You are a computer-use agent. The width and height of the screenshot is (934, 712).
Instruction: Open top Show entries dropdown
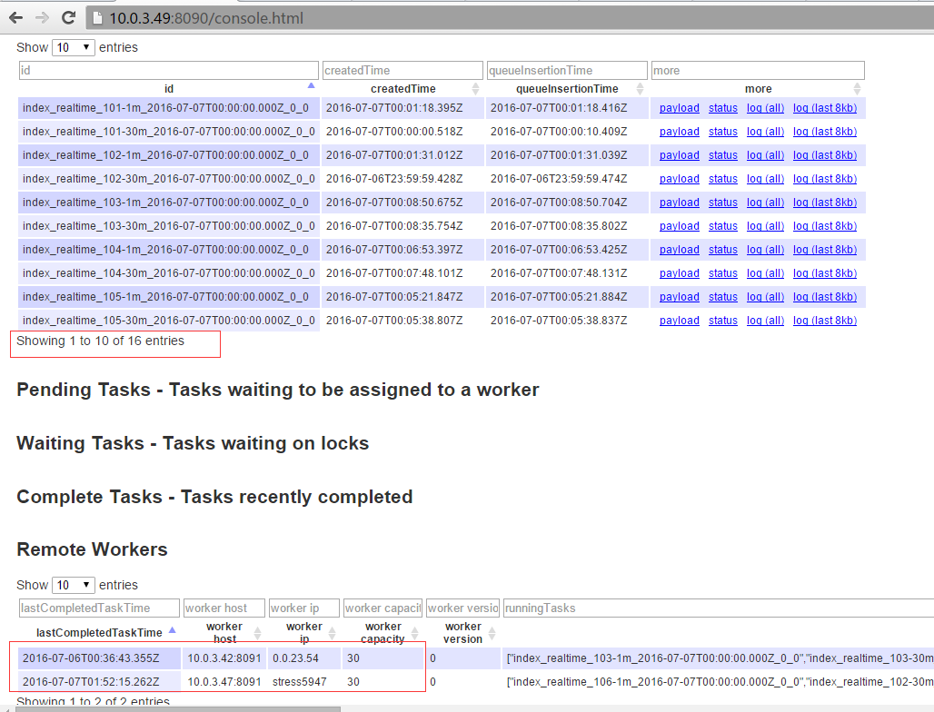(74, 47)
